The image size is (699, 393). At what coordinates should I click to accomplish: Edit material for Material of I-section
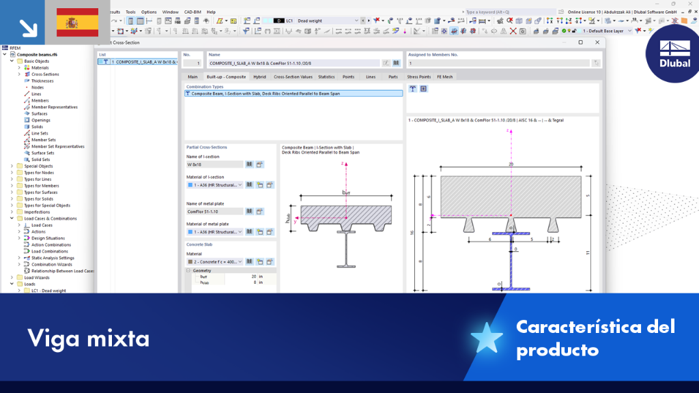tap(270, 185)
